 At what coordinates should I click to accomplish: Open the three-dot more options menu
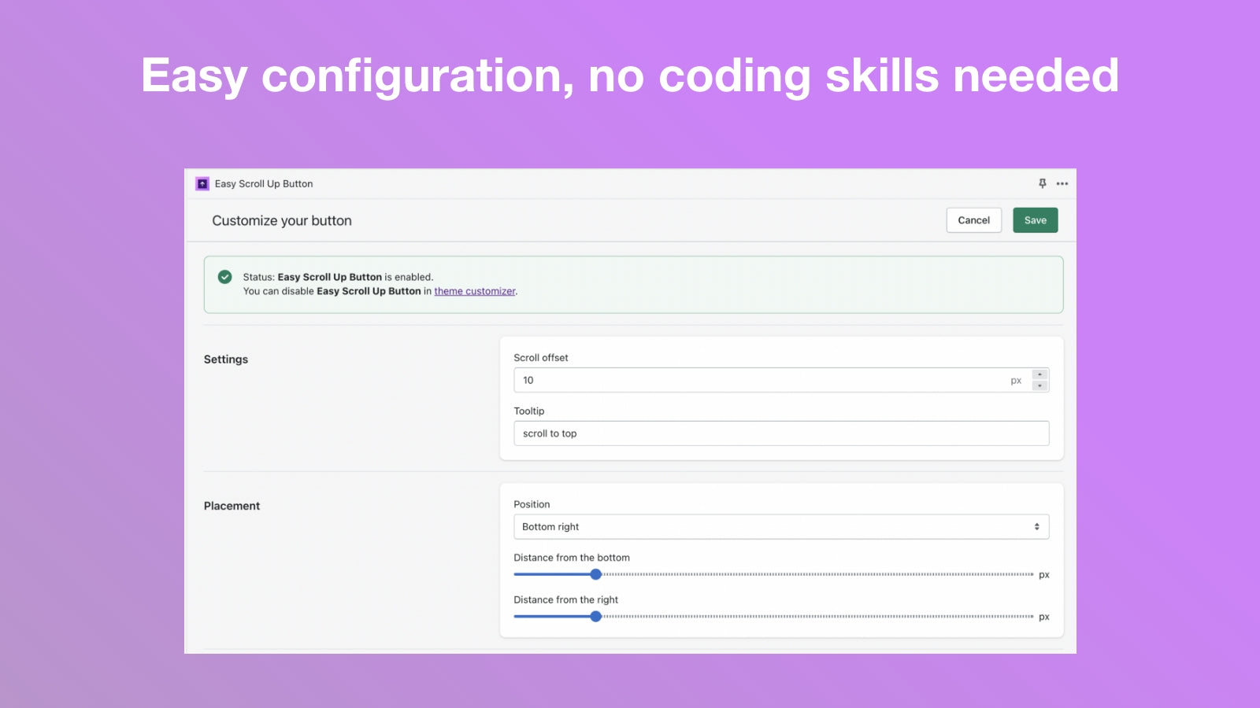pyautogui.click(x=1062, y=183)
